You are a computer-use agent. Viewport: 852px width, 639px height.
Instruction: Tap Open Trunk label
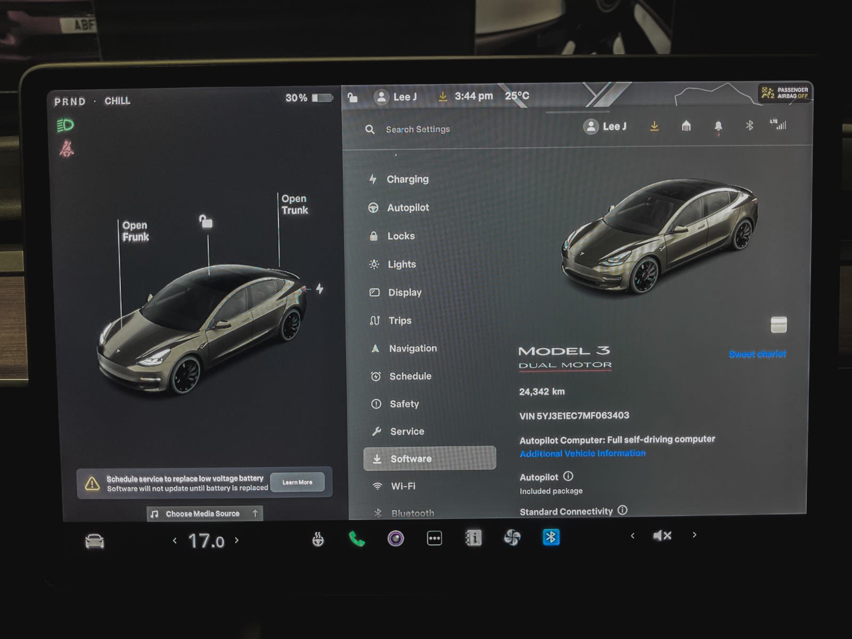pyautogui.click(x=294, y=204)
